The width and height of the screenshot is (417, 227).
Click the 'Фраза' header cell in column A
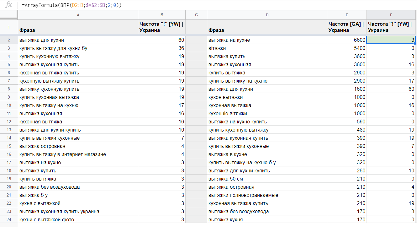point(78,27)
